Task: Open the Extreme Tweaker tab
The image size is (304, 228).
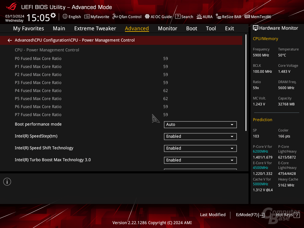Action: coord(95,28)
